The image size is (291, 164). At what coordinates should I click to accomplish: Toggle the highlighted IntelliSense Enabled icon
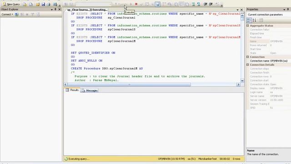coord(158,4)
